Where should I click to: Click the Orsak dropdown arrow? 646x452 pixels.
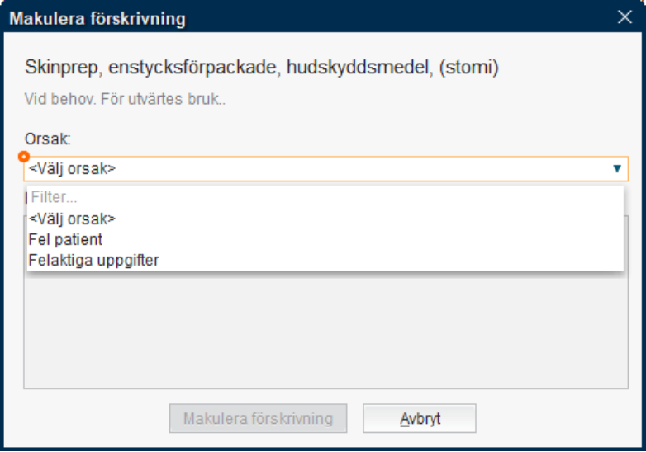[616, 168]
